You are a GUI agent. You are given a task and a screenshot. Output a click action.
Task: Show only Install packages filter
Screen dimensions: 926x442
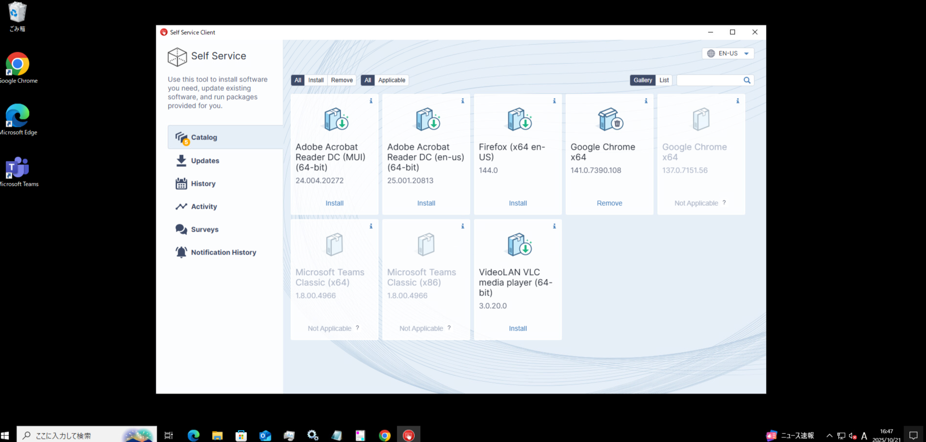point(316,80)
